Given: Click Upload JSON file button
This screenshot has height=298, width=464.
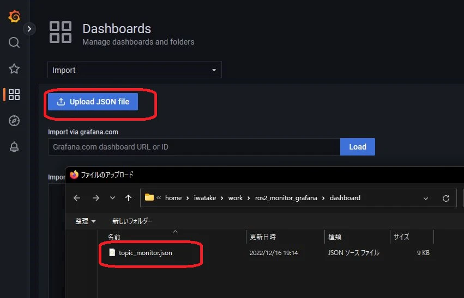Looking at the screenshot, I should click(93, 102).
